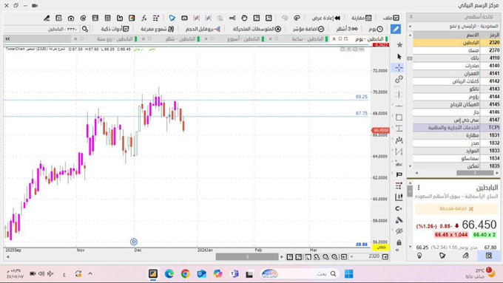Click اضافة مؤشر add indicator button
This screenshot has width=503, height=283.
point(308,29)
